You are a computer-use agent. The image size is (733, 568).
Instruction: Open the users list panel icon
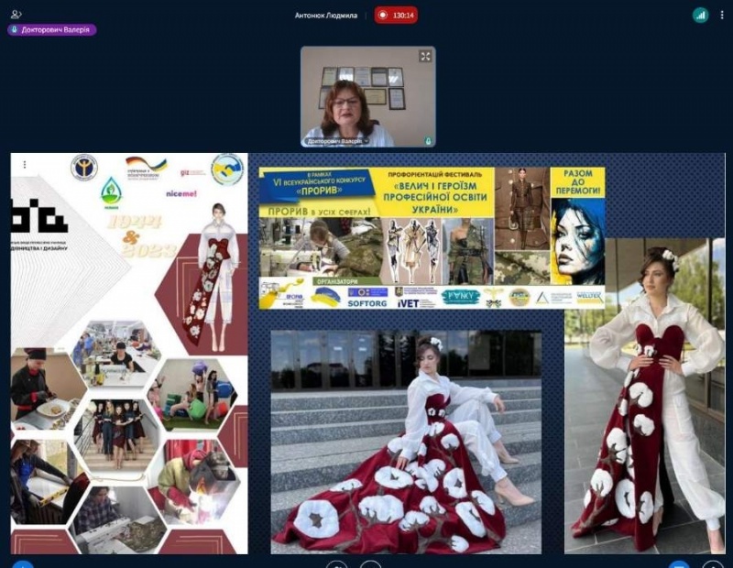(x=16, y=15)
